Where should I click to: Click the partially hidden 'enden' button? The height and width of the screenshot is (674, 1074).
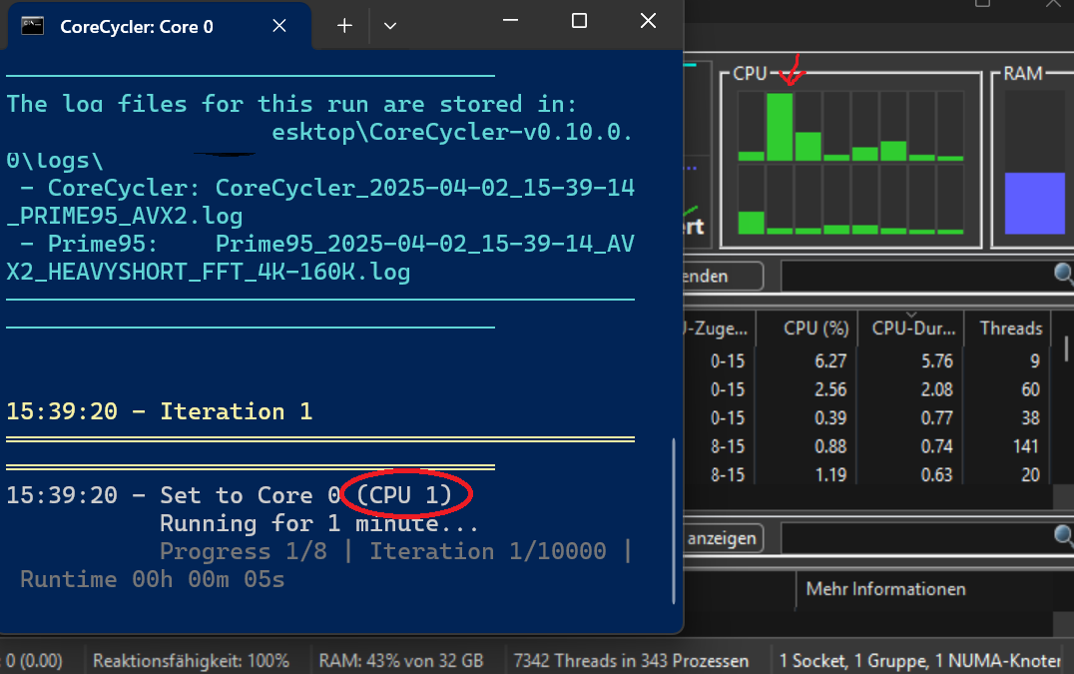pos(722,276)
